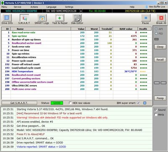
Task: Toggle the IBM super smart checkbox
Action: (138, 103)
